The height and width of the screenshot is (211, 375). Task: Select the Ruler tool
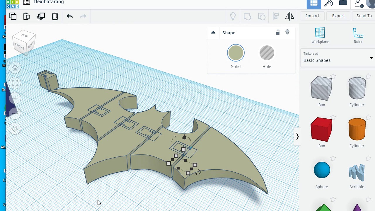click(358, 35)
